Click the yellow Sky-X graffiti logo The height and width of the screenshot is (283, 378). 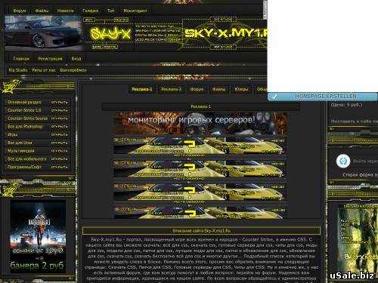[x=110, y=34]
